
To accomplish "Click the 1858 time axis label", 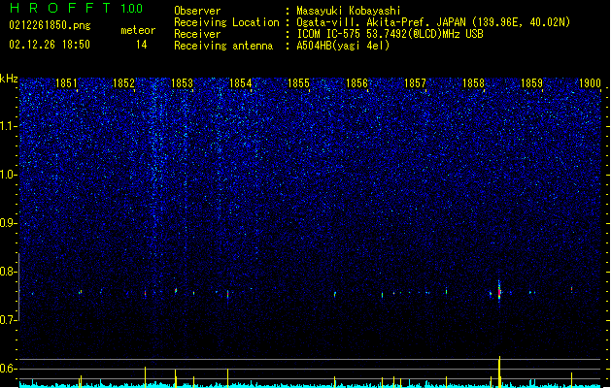I will [x=473, y=83].
